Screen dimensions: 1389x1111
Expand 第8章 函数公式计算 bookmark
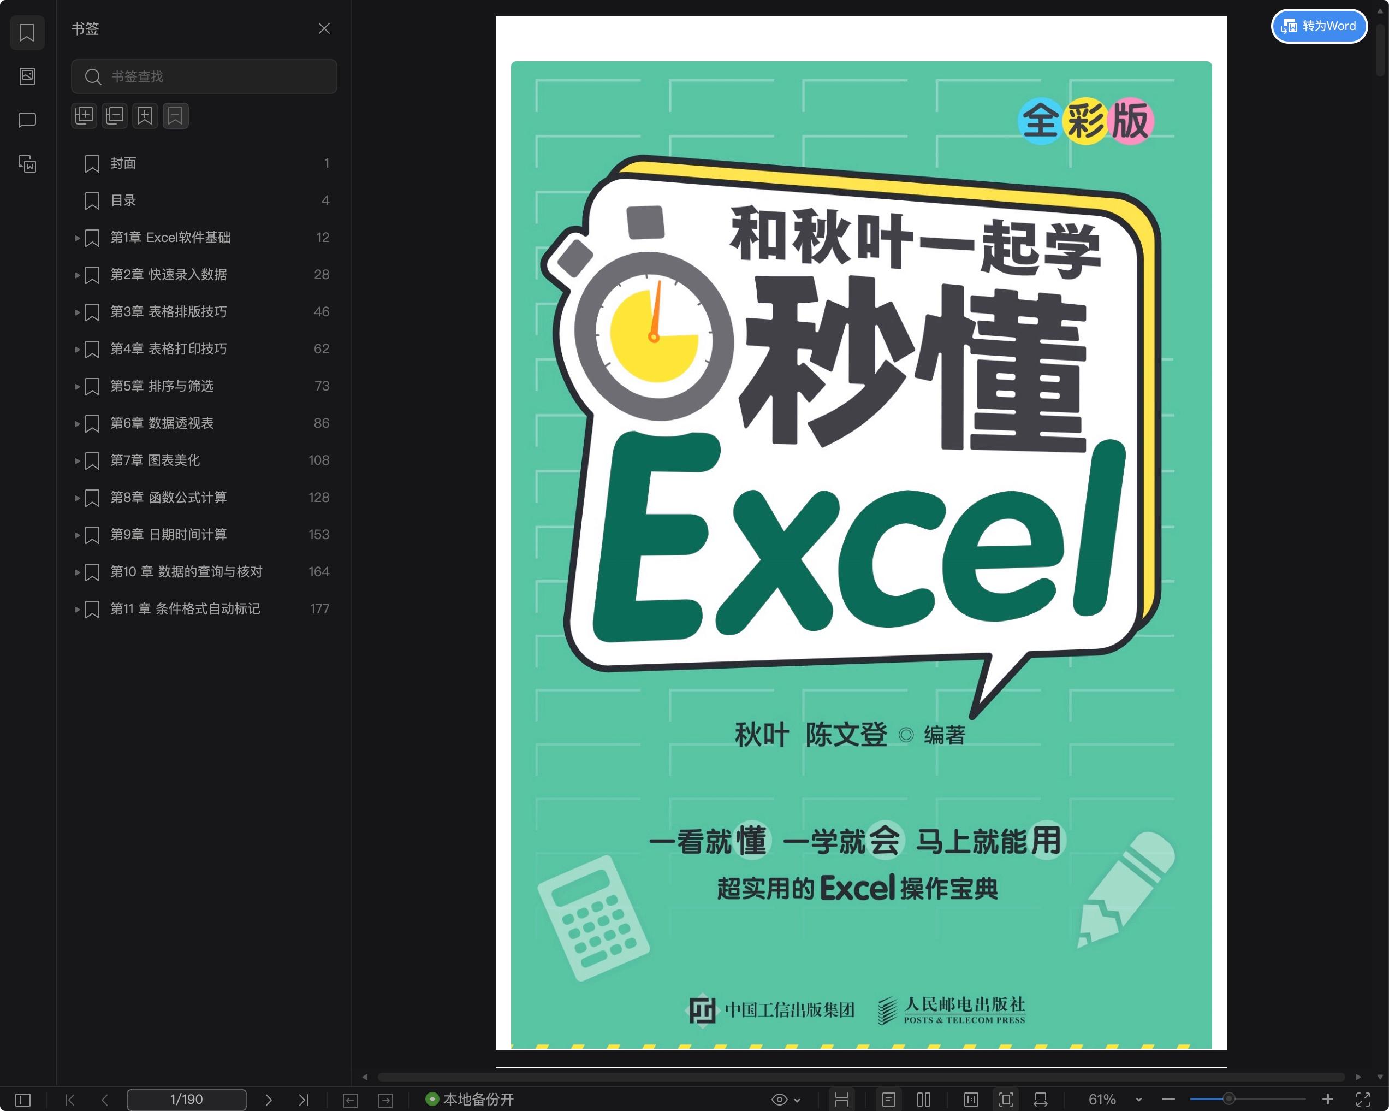pyautogui.click(x=78, y=498)
